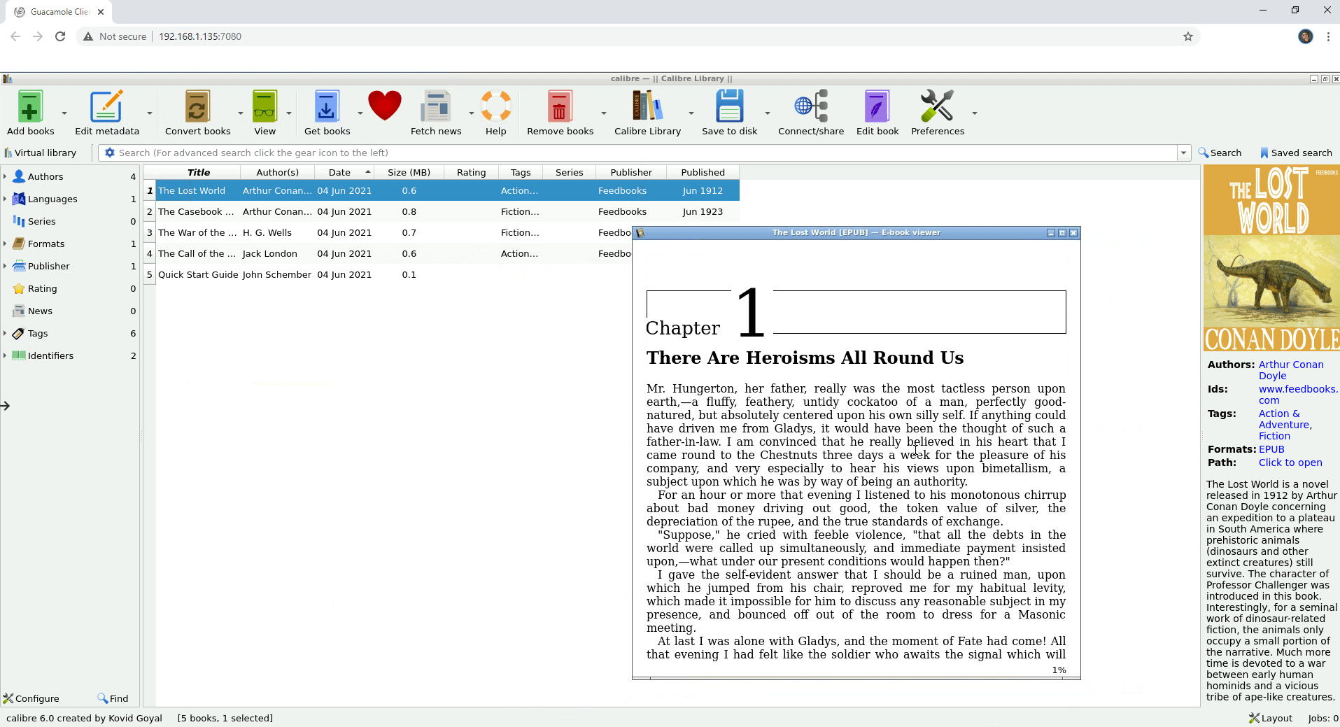Click the Saved search button
1340x727 pixels.
1295,153
